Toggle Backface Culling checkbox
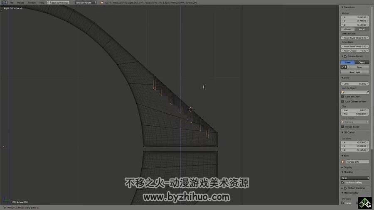Screen dimensions: 374x210 [x=342, y=182]
